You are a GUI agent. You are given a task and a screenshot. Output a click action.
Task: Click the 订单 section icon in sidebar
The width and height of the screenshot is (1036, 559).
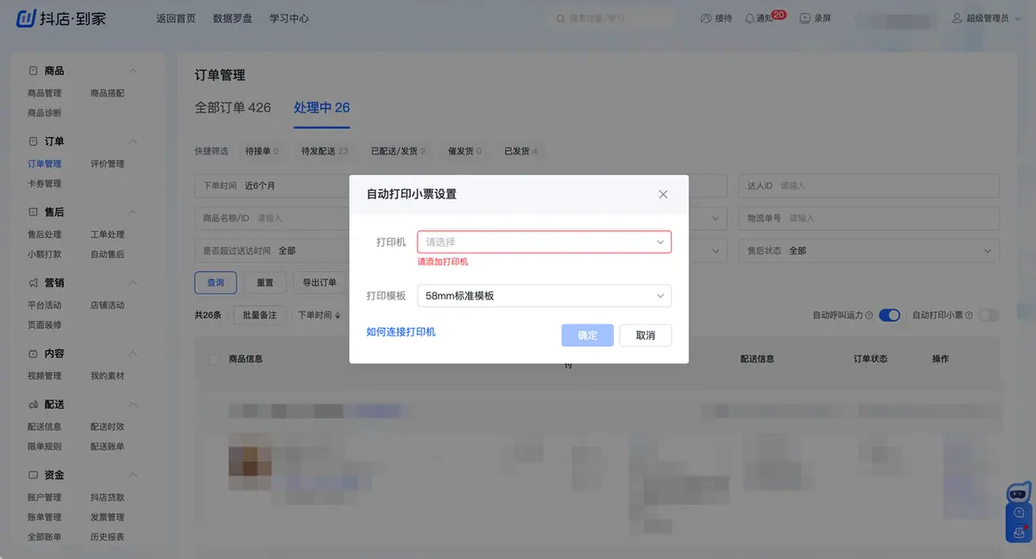coord(33,141)
